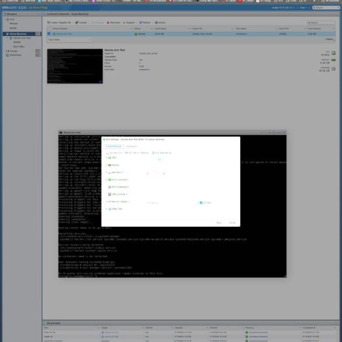342x342 pixels.
Task: Click the Video Card icon
Action: pyautogui.click(x=109, y=209)
